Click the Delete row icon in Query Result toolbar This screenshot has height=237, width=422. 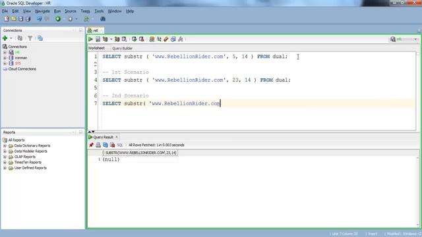pyautogui.click(x=113, y=145)
